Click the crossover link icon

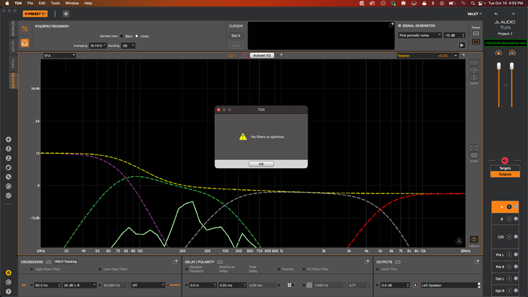tap(24, 285)
